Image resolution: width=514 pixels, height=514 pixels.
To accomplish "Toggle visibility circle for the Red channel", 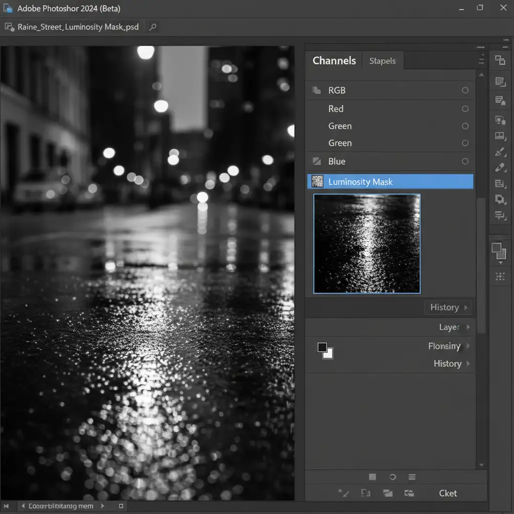I will (x=465, y=109).
